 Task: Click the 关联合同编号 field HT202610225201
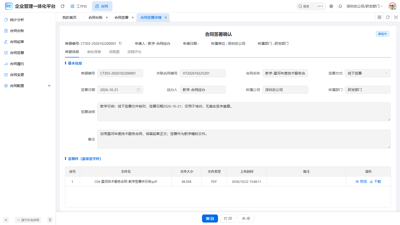click(203, 73)
